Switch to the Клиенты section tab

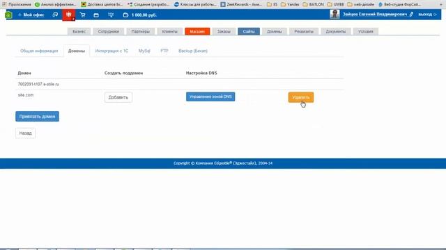169,31
